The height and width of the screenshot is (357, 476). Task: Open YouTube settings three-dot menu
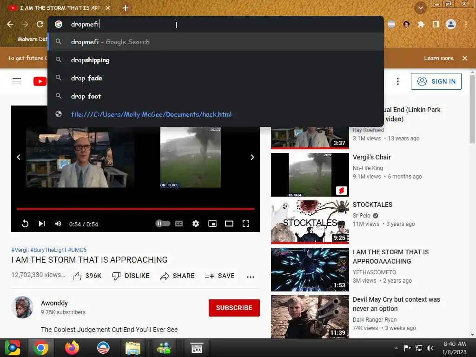point(398,81)
